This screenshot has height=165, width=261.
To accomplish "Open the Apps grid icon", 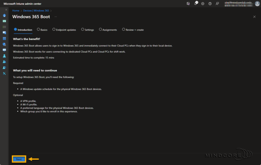I will pyautogui.click(x=4, y=38).
